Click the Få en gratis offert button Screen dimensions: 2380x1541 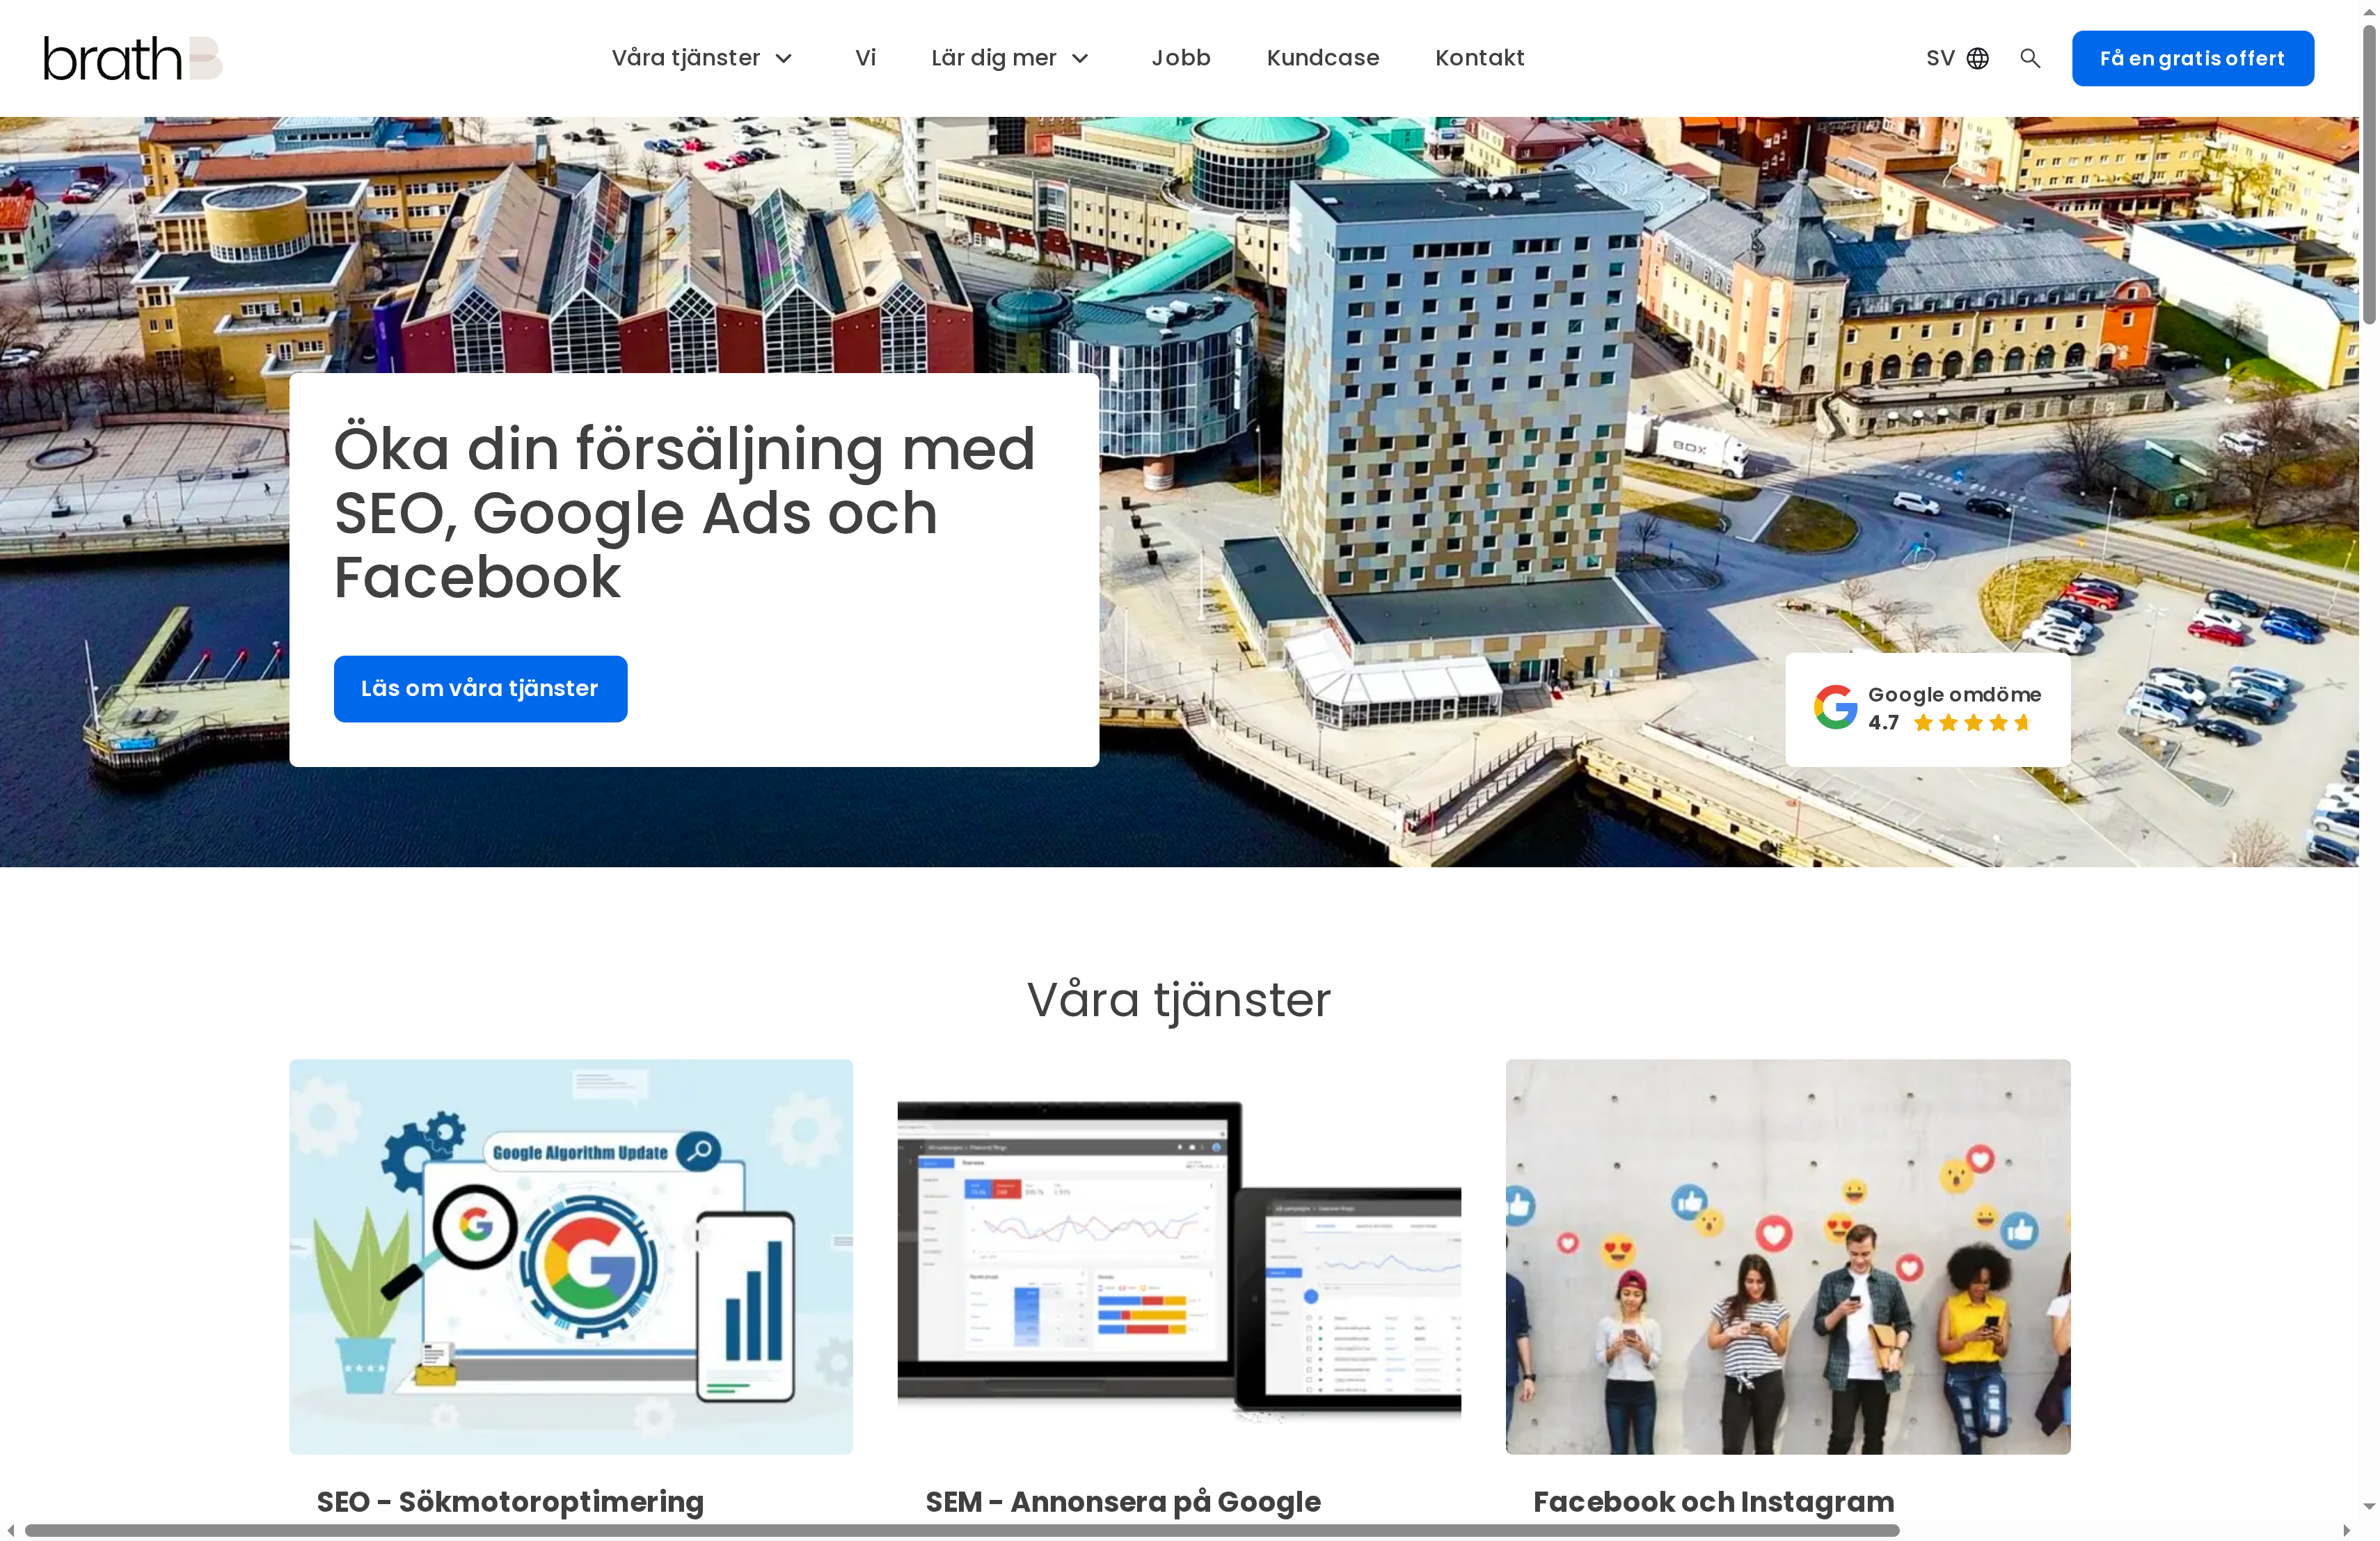[2192, 58]
